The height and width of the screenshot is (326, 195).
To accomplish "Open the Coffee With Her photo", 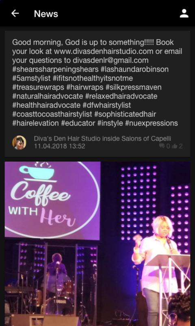I will coord(97,244).
